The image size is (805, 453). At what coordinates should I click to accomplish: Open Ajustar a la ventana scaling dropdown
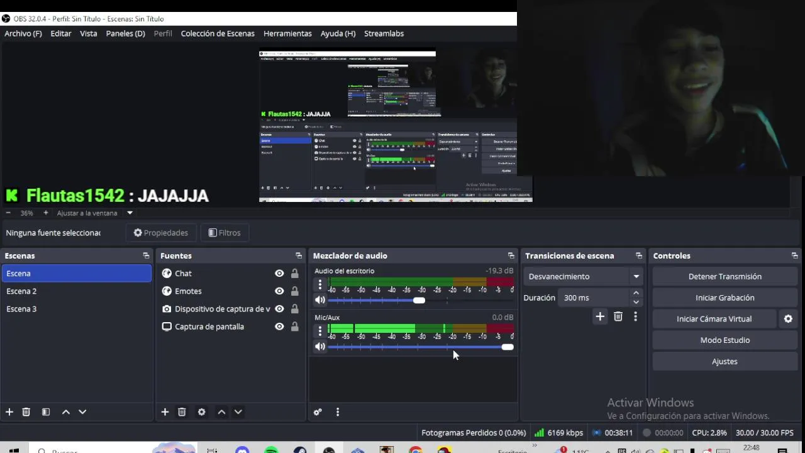130,213
